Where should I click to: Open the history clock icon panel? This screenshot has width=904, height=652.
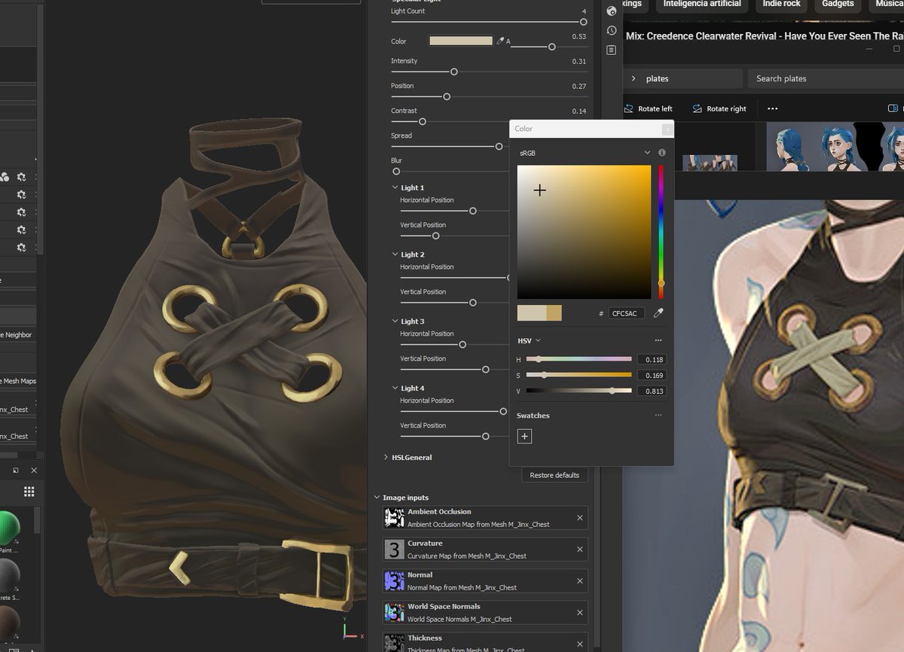point(611,31)
